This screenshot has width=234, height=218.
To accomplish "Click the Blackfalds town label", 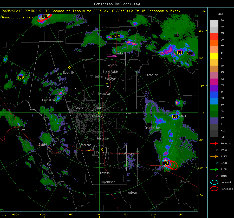I will [x=110, y=72].
